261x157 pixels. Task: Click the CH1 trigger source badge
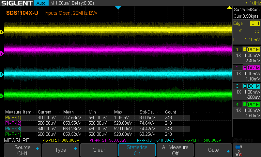[255, 23]
